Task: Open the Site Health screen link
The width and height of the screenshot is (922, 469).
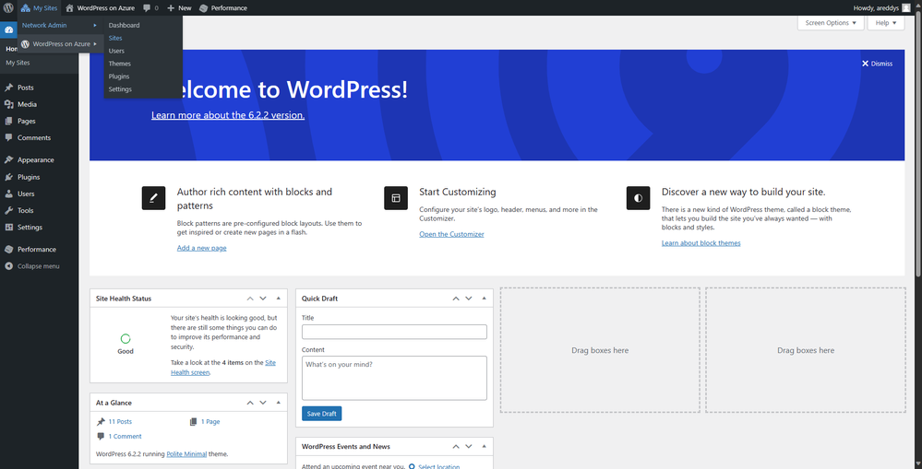Action: (x=223, y=368)
